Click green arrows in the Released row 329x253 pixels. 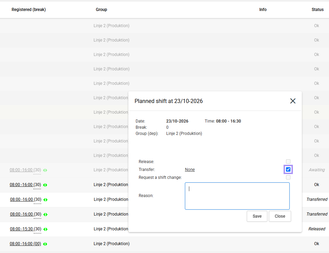(45, 229)
